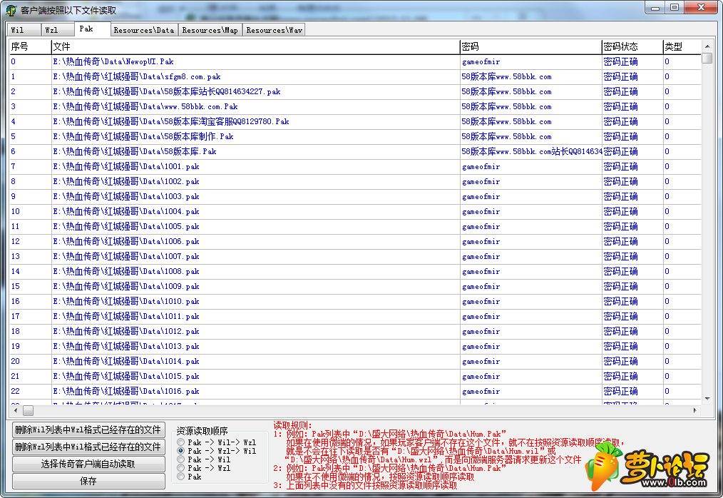
Task: Select the row Data\1002.pak
Action: pyautogui.click(x=355, y=181)
